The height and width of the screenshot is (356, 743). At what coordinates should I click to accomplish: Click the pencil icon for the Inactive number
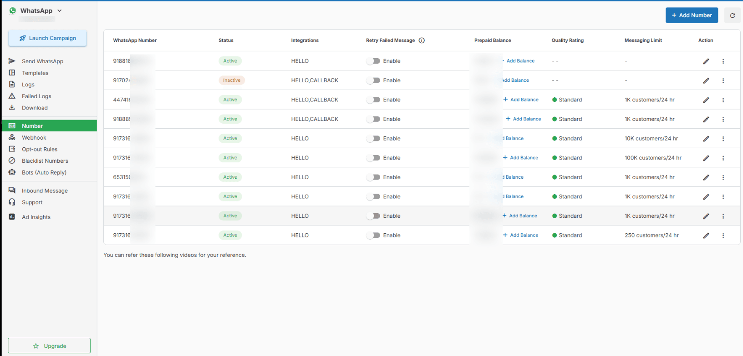click(706, 80)
